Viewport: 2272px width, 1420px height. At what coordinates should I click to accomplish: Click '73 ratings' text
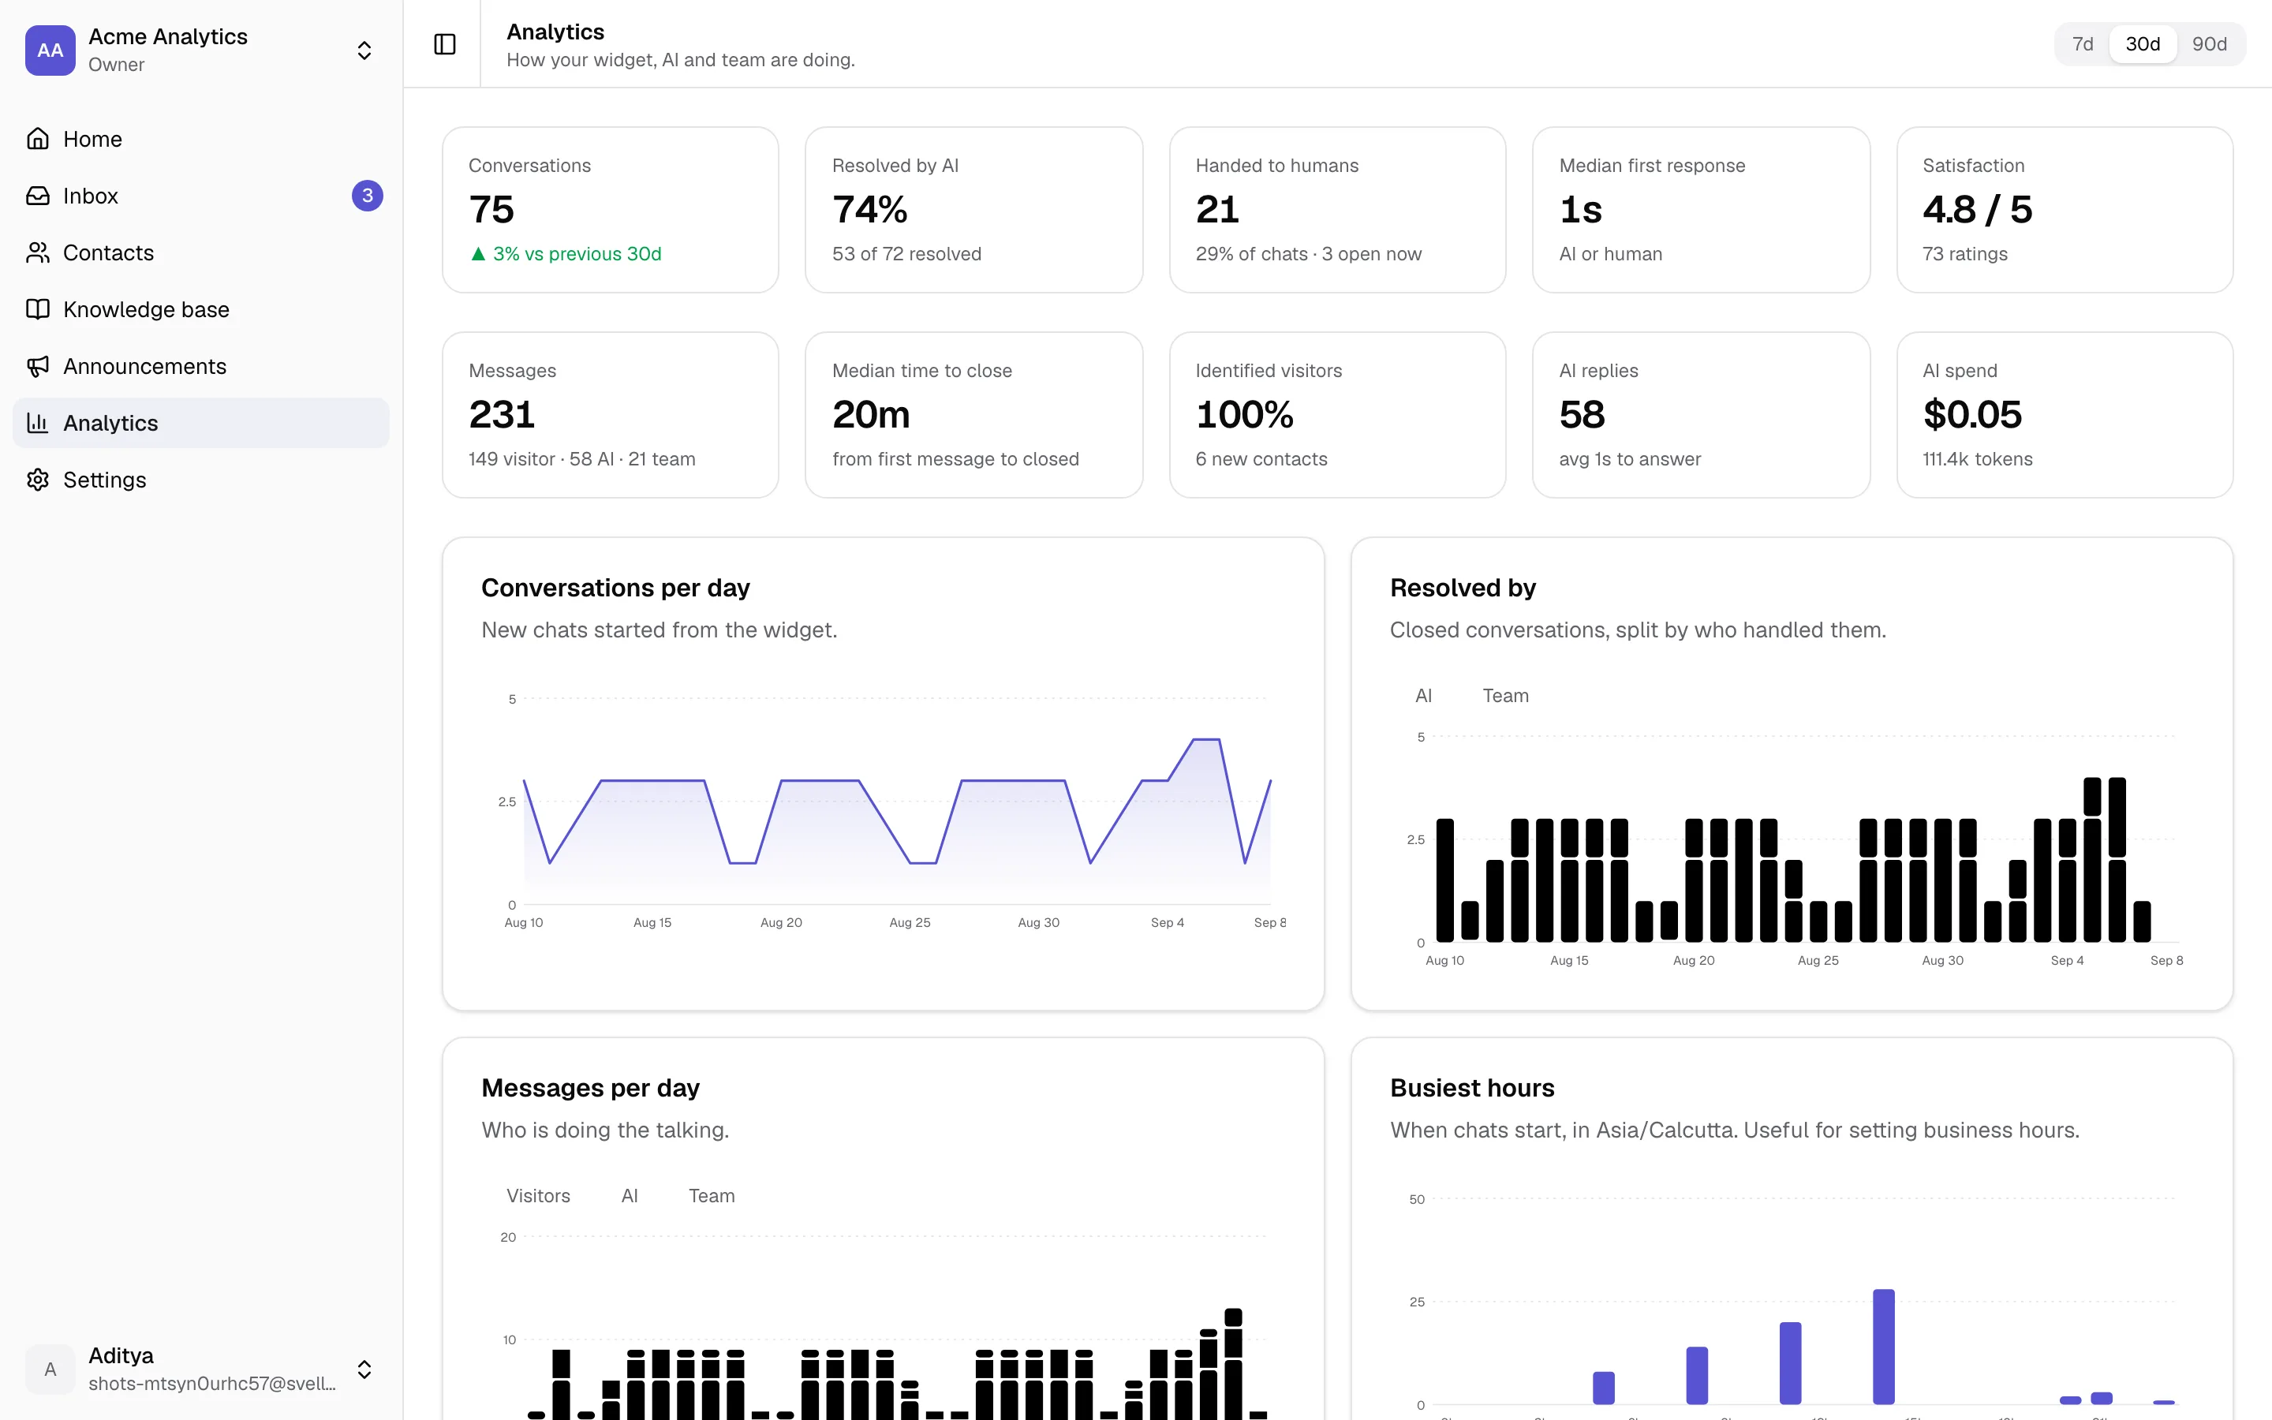pyautogui.click(x=1965, y=253)
